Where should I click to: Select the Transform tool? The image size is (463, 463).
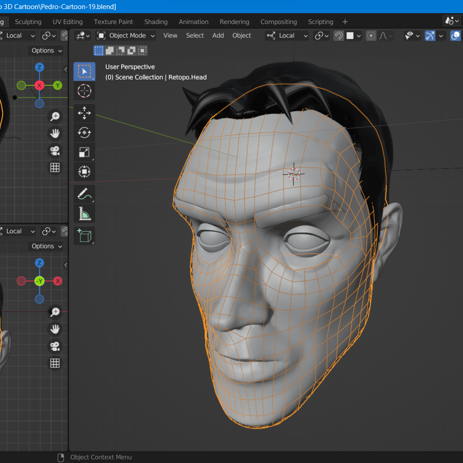pos(84,171)
